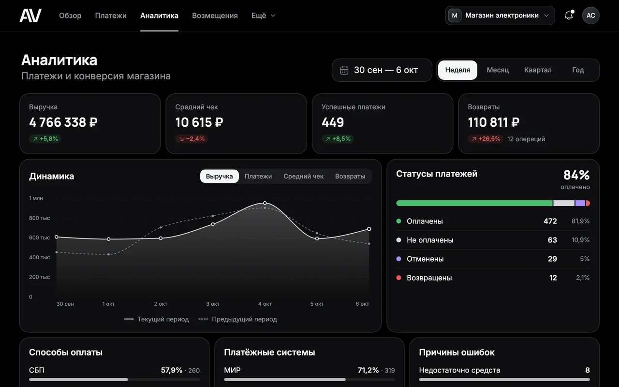Click the +5,8% revenue trend badge
619x387 pixels.
coord(44,139)
